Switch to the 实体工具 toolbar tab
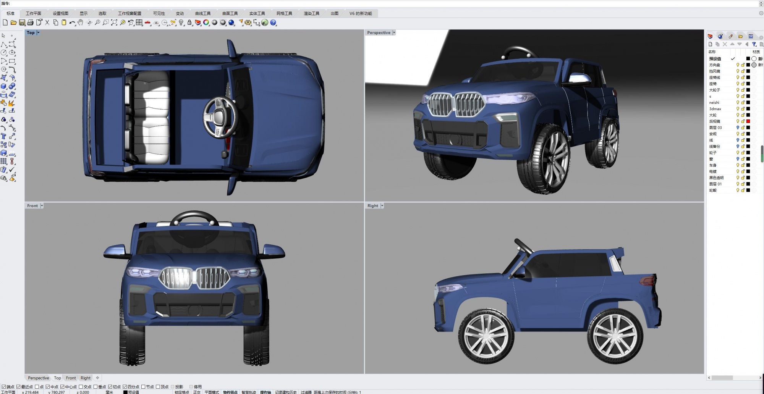The width and height of the screenshot is (764, 394). click(257, 13)
